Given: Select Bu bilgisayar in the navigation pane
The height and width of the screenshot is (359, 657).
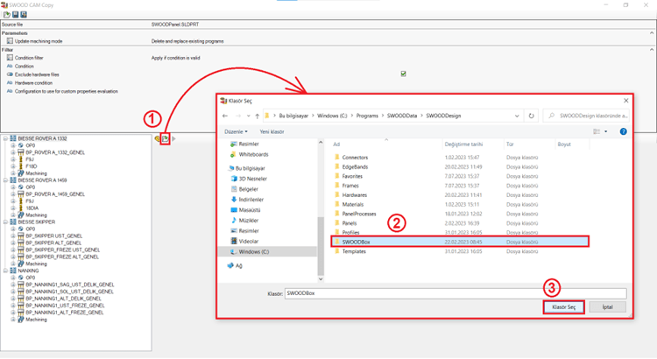Looking at the screenshot, I should [251, 168].
